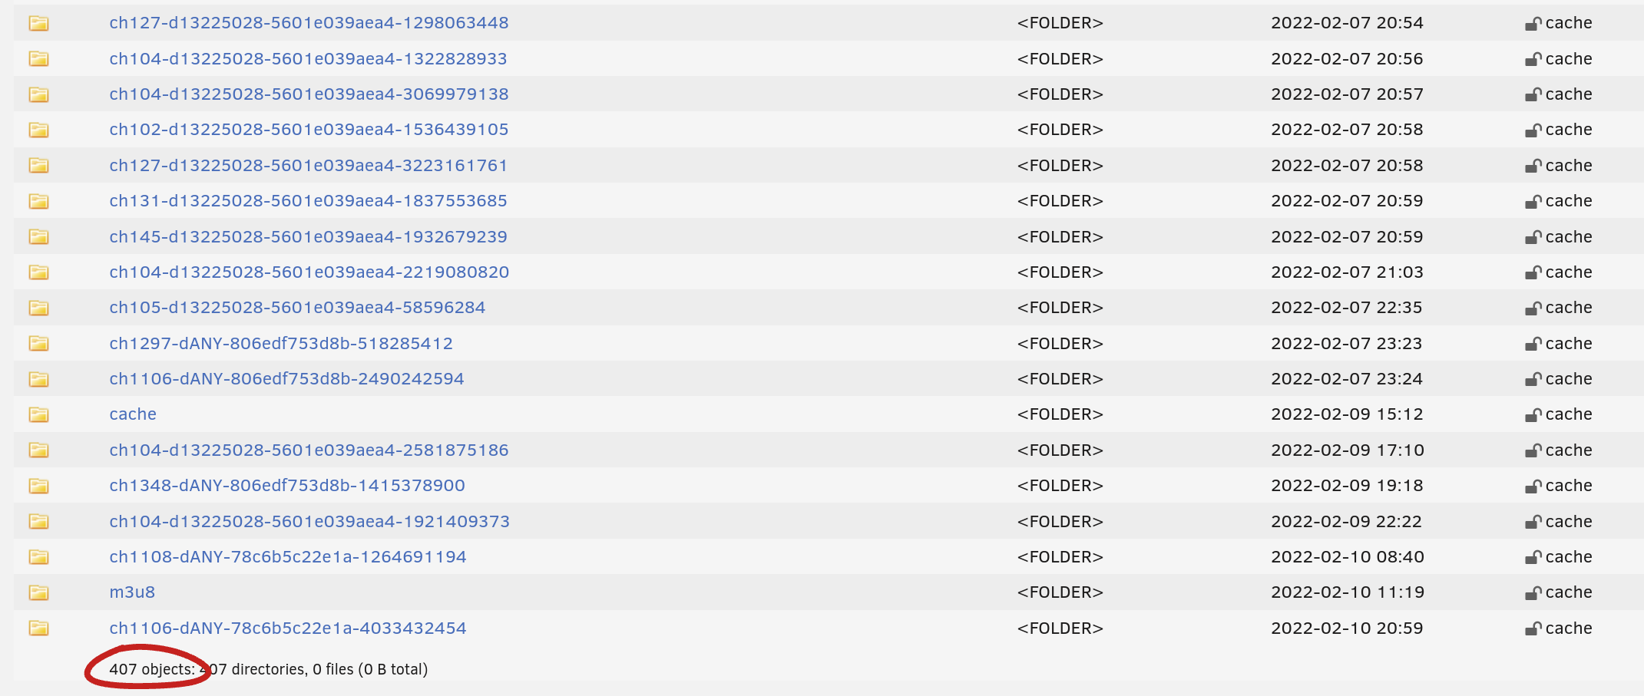This screenshot has height=696, width=1644.
Task: Open folder ch105-d13225028-5601e039aea4-58596284
Action: click(x=297, y=308)
